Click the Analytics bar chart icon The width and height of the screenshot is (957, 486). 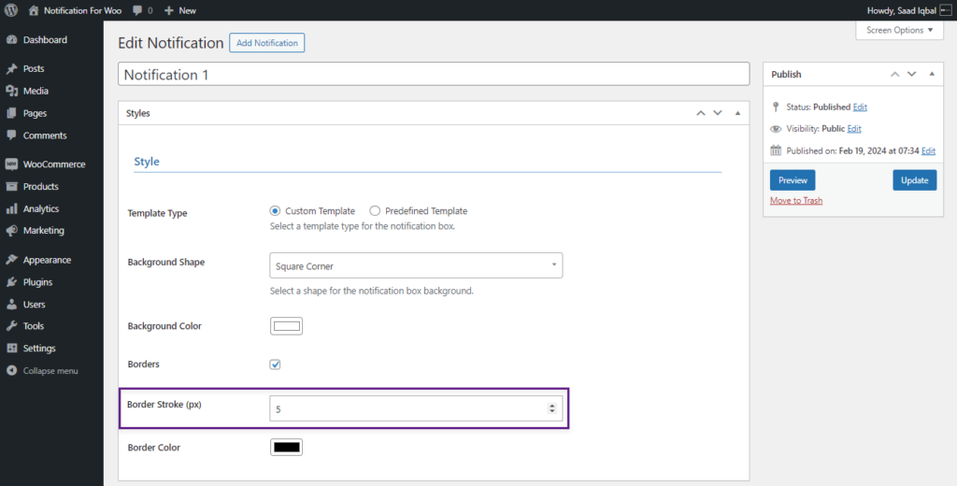tap(11, 208)
